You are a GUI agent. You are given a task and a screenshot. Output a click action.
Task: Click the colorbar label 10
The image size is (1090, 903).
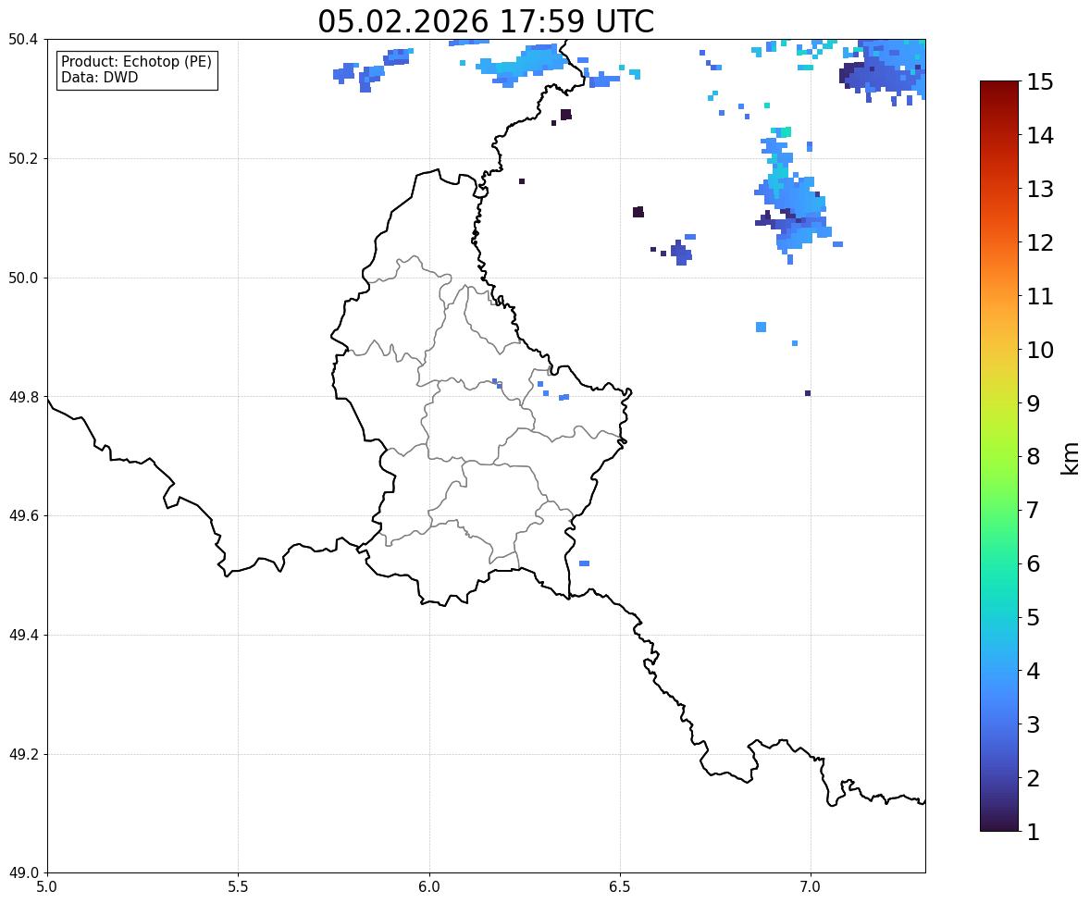point(1040,349)
